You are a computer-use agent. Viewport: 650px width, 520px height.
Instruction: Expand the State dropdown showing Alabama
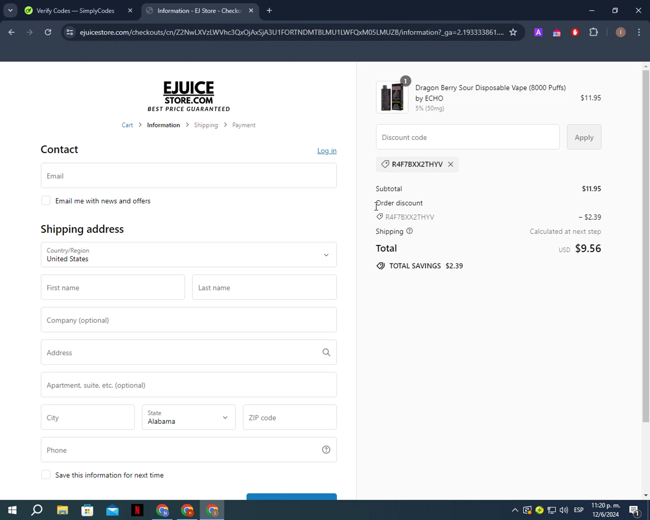click(x=188, y=417)
